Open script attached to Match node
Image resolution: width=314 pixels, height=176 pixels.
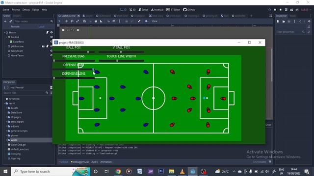(48, 32)
